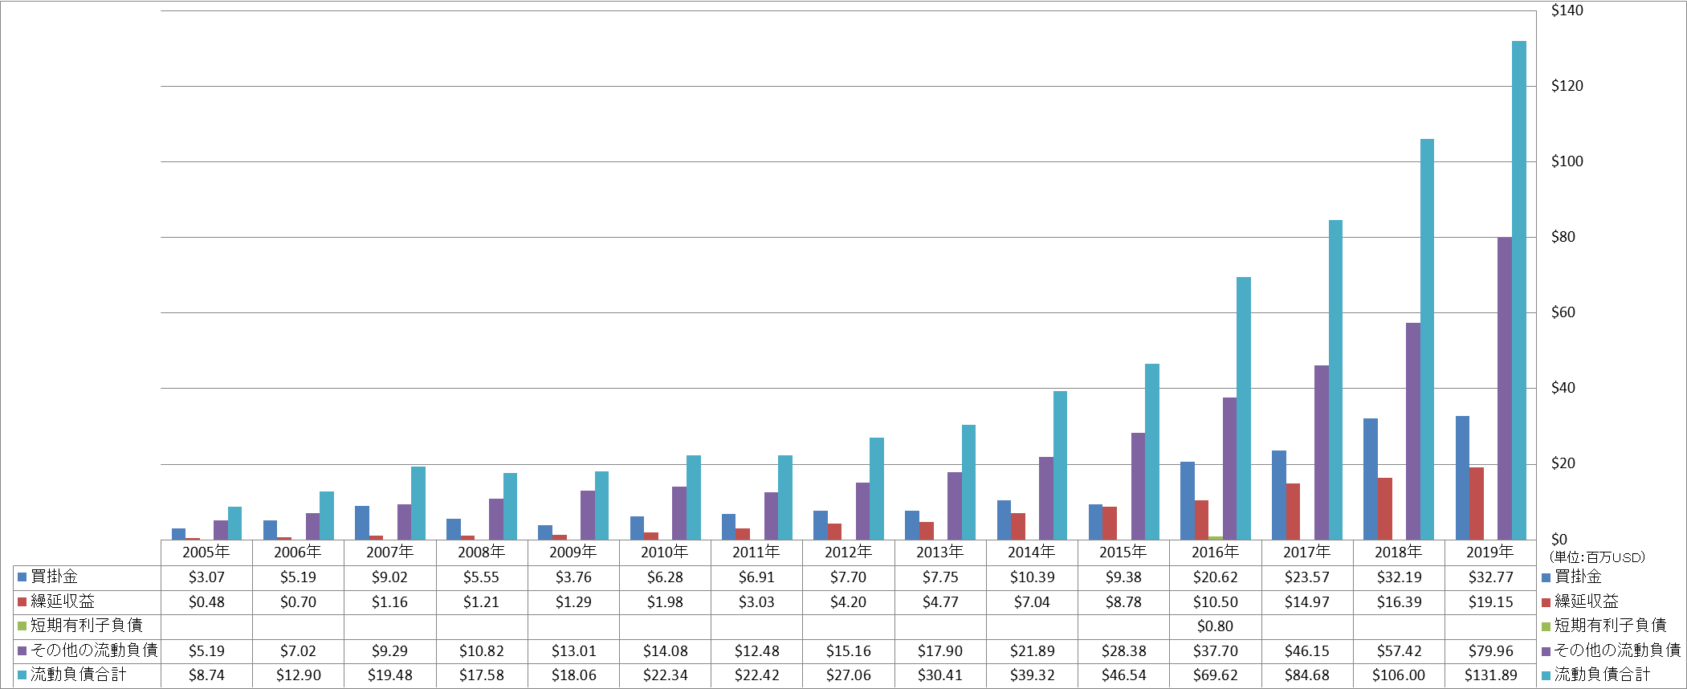Click the $19.48 total cell for 2007
This screenshot has height=689, width=1687.
tap(390, 675)
